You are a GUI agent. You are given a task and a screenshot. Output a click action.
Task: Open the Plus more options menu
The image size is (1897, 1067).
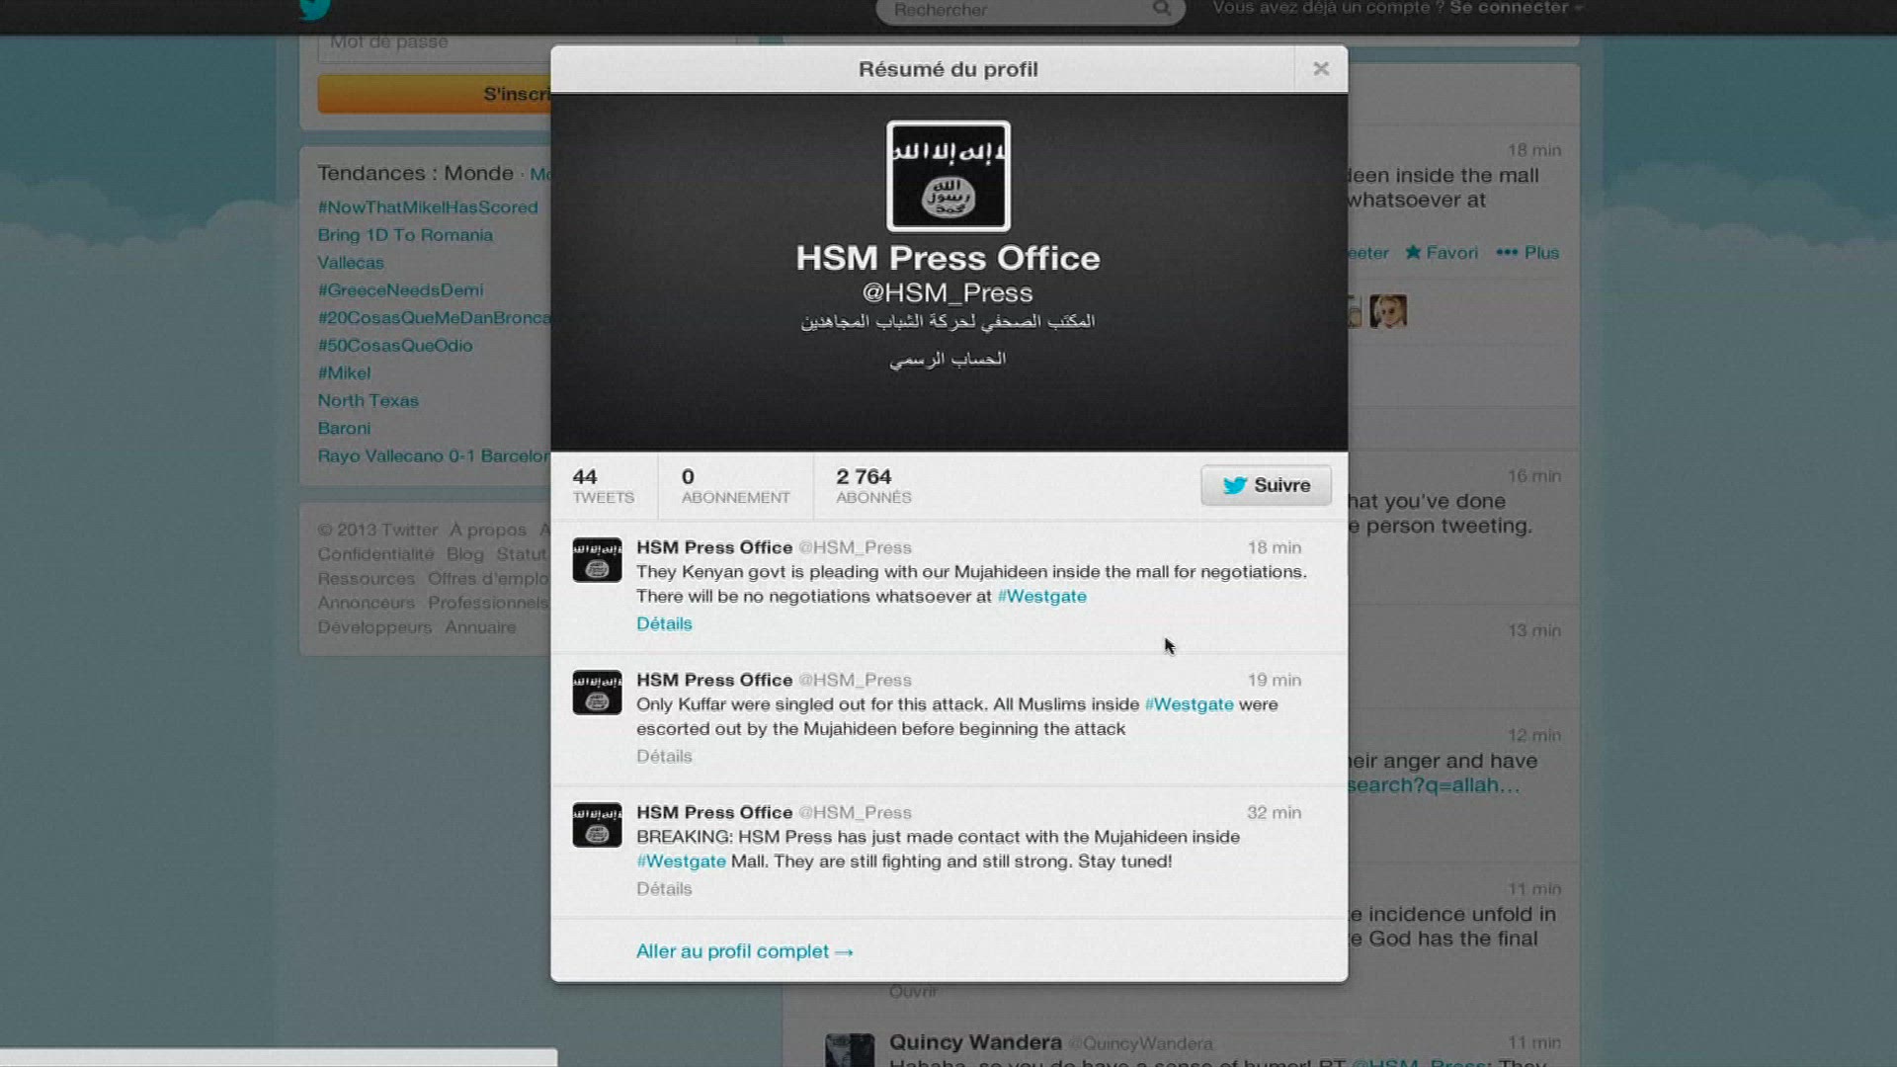click(x=1527, y=252)
